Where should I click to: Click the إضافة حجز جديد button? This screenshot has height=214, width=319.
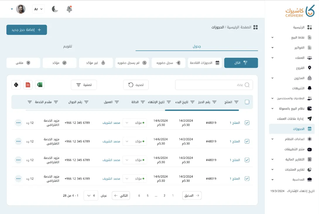coord(27,30)
